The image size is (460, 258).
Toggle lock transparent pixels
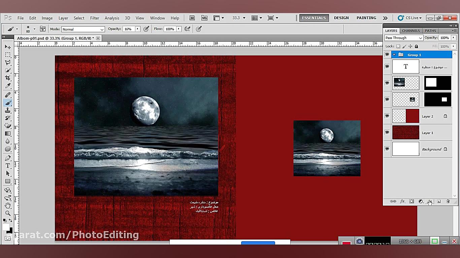(398, 46)
